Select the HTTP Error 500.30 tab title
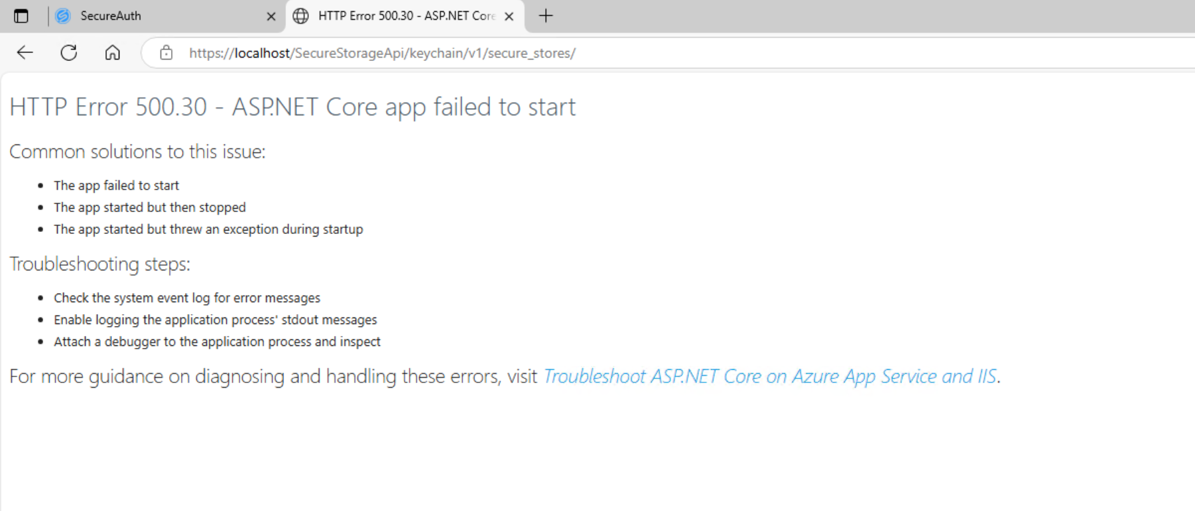The height and width of the screenshot is (511, 1195). tap(407, 16)
